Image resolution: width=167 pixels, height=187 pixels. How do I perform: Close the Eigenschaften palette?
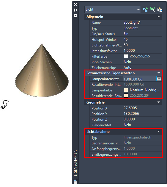(x=75, y=4)
